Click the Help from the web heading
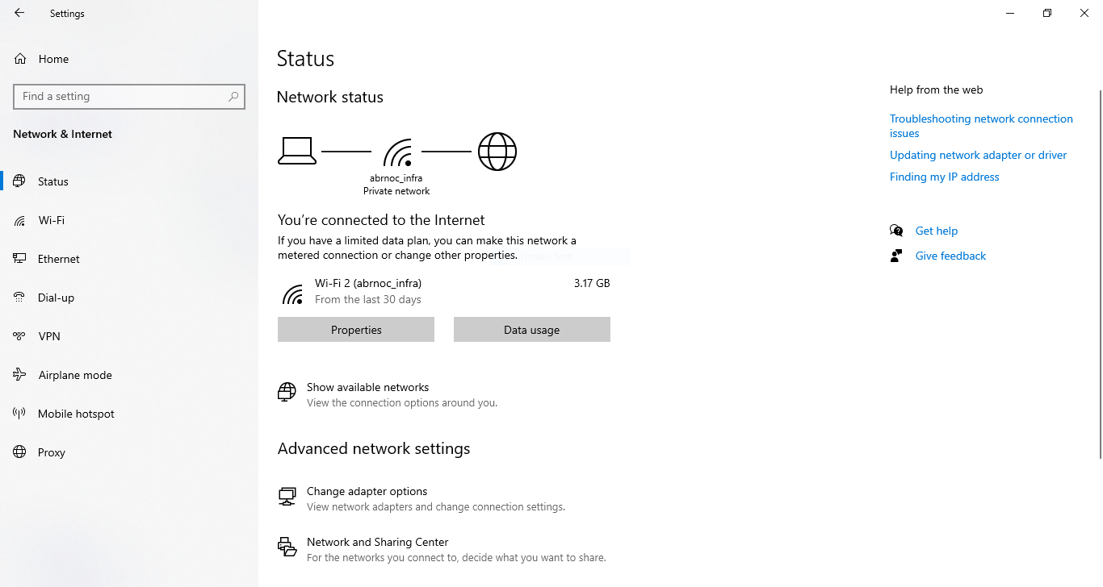This screenshot has width=1103, height=587. click(936, 90)
